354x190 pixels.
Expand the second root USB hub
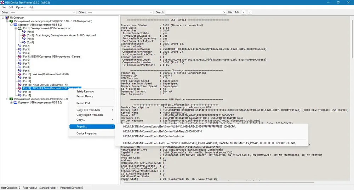coord(12,102)
